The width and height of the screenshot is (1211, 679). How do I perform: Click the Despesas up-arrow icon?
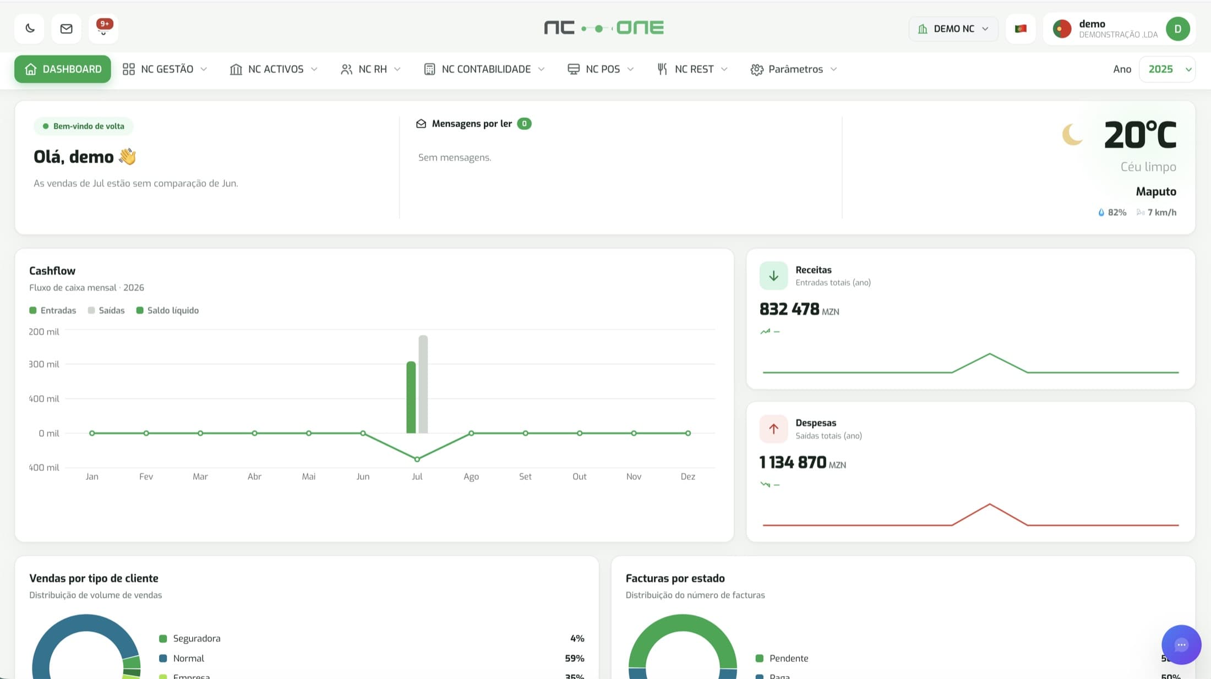tap(773, 429)
